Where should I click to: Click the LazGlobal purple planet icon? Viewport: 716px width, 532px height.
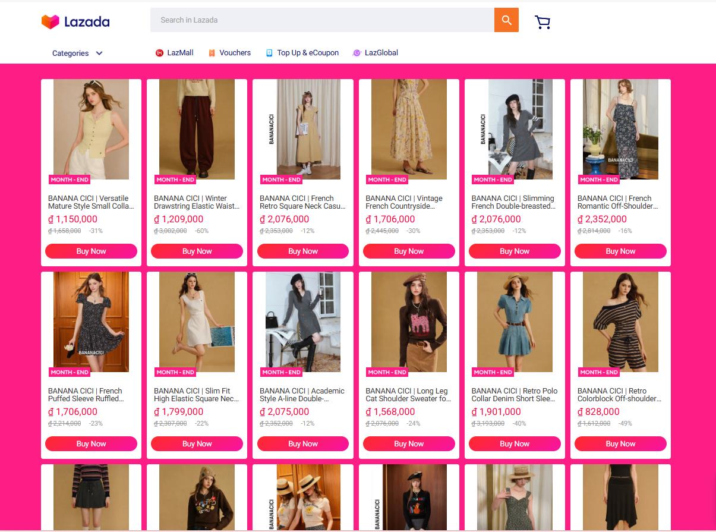[357, 53]
